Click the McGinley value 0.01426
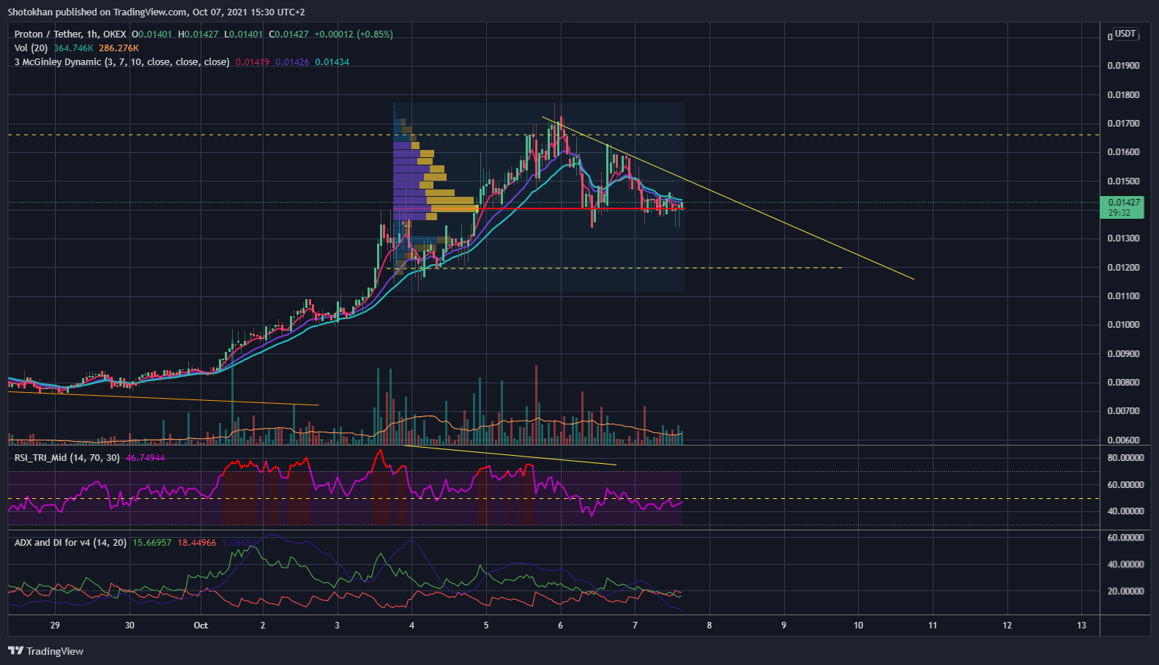 pyautogui.click(x=292, y=61)
